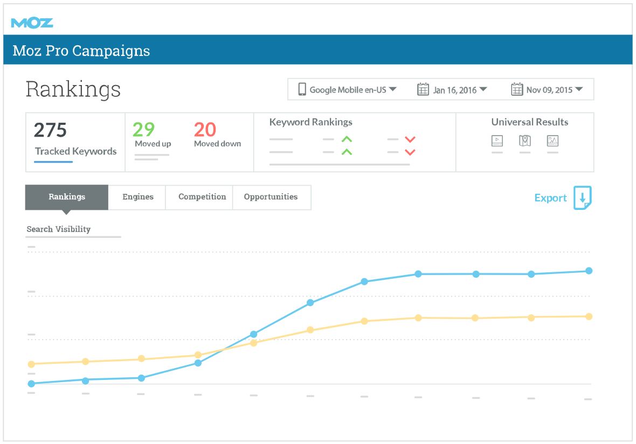636x444 pixels.
Task: Switch to the Engines tab
Action: 137,197
